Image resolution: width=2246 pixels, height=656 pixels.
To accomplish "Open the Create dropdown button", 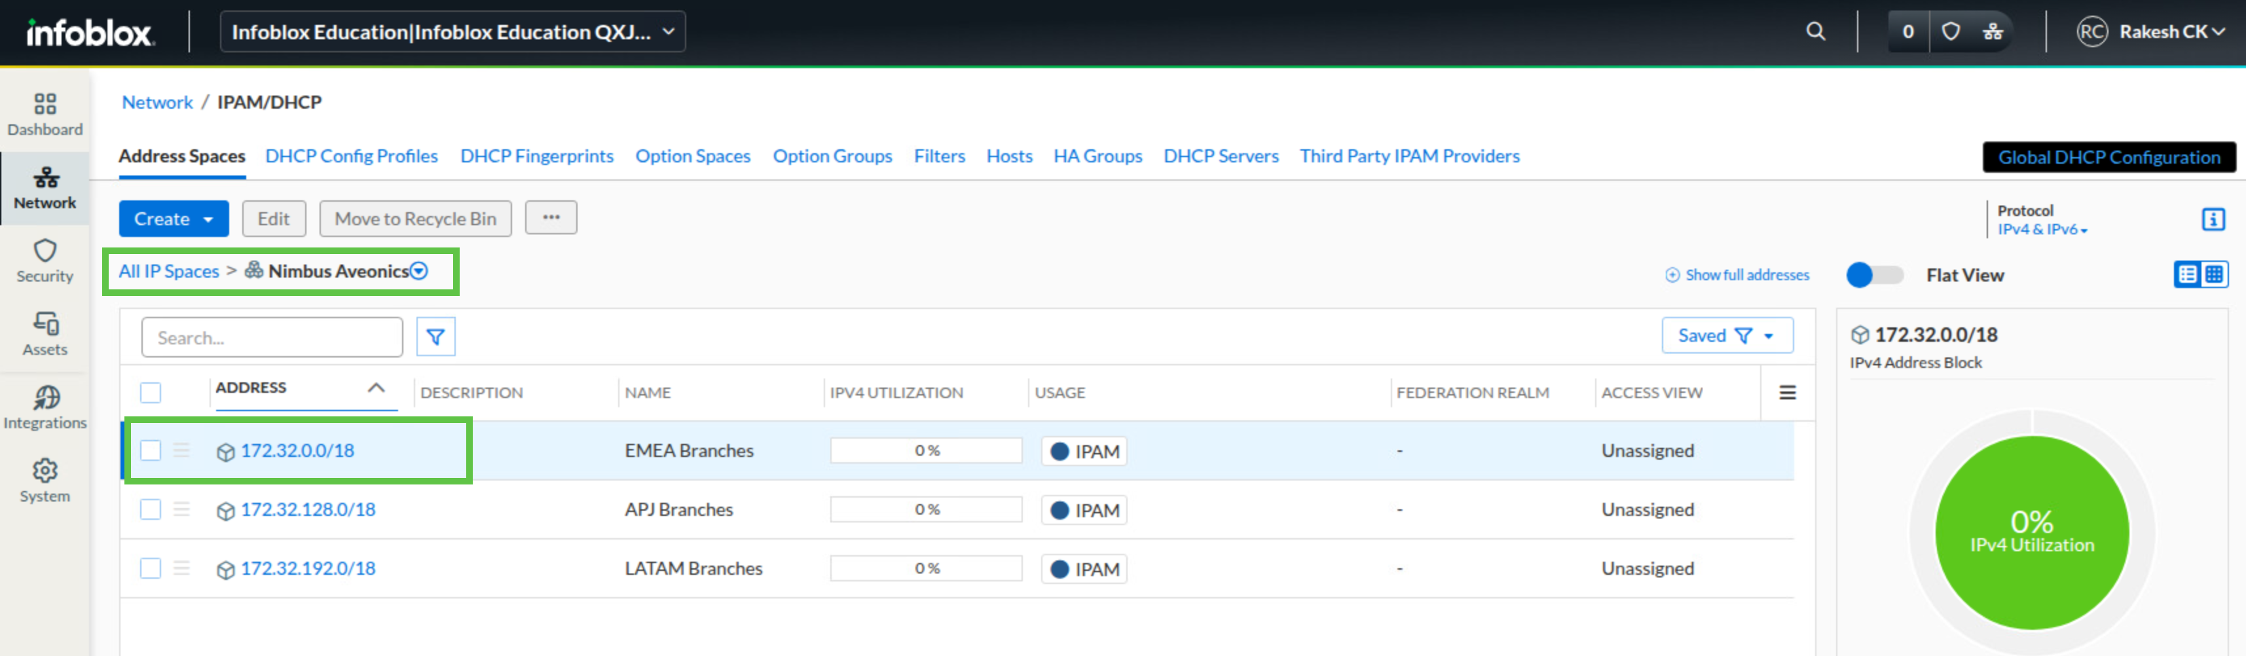I will tap(174, 219).
